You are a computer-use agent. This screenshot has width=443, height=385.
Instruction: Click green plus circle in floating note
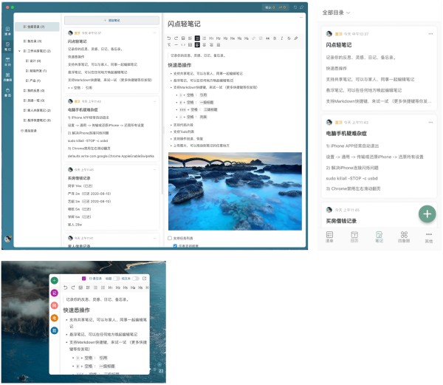coord(55,280)
